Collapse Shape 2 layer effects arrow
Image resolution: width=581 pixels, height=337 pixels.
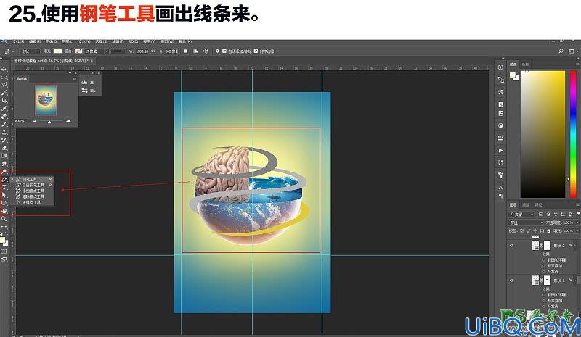pyautogui.click(x=575, y=245)
